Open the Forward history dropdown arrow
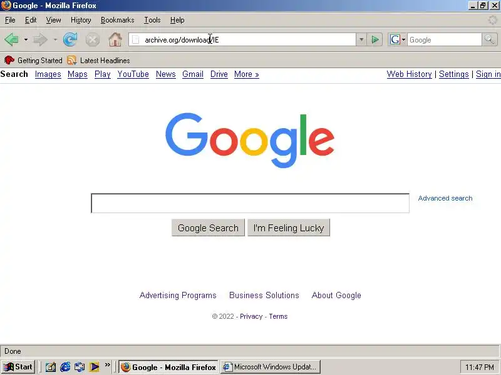Image resolution: width=501 pixels, height=375 pixels. 55,40
